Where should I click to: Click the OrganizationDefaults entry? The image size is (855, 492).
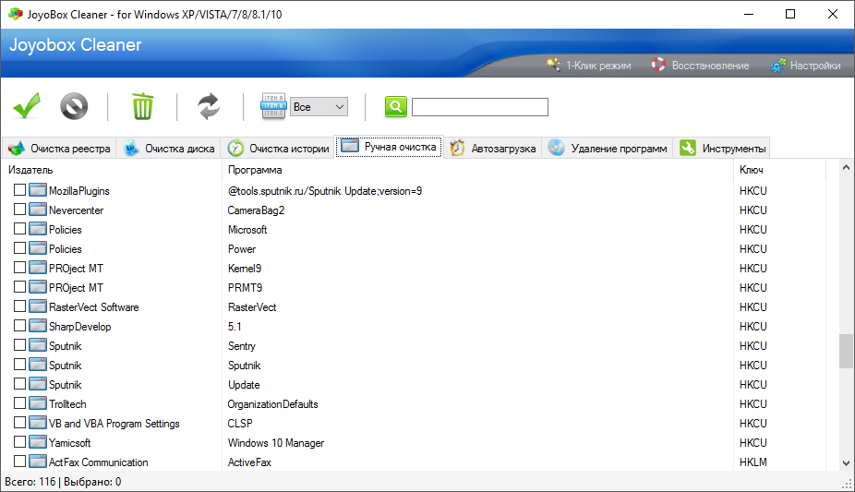[x=272, y=404]
